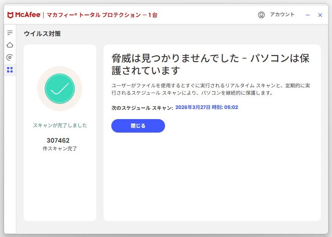
Task: Click the 次のスケジュール スキャン label
Action: coord(142,108)
